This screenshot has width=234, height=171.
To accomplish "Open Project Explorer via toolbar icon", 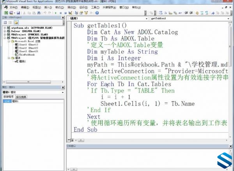I will point(76,13).
